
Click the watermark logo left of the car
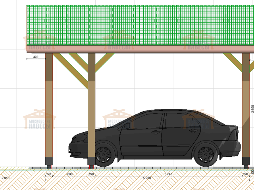point(39,119)
